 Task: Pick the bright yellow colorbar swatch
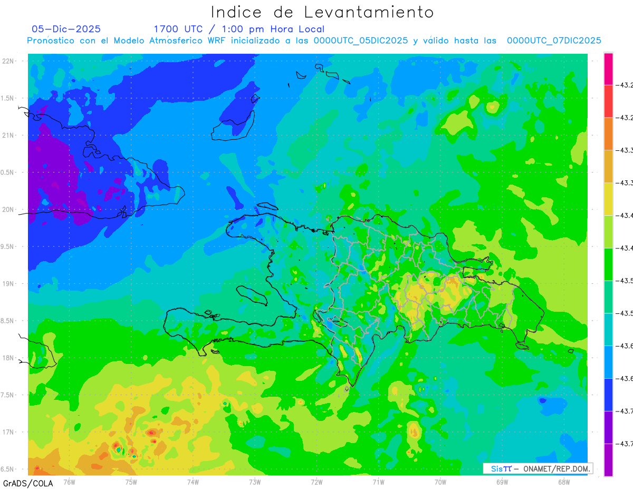(x=608, y=199)
